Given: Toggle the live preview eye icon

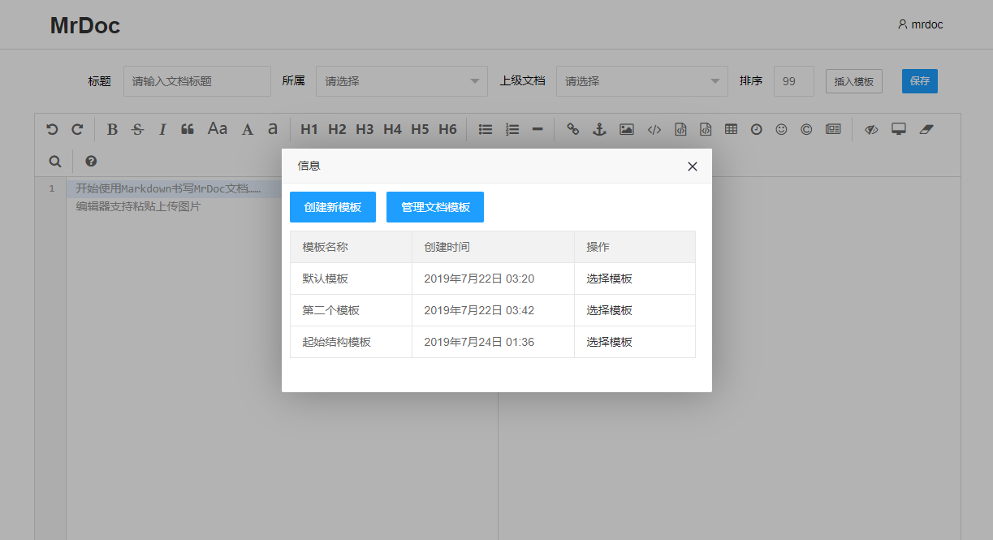Looking at the screenshot, I should click(x=871, y=129).
